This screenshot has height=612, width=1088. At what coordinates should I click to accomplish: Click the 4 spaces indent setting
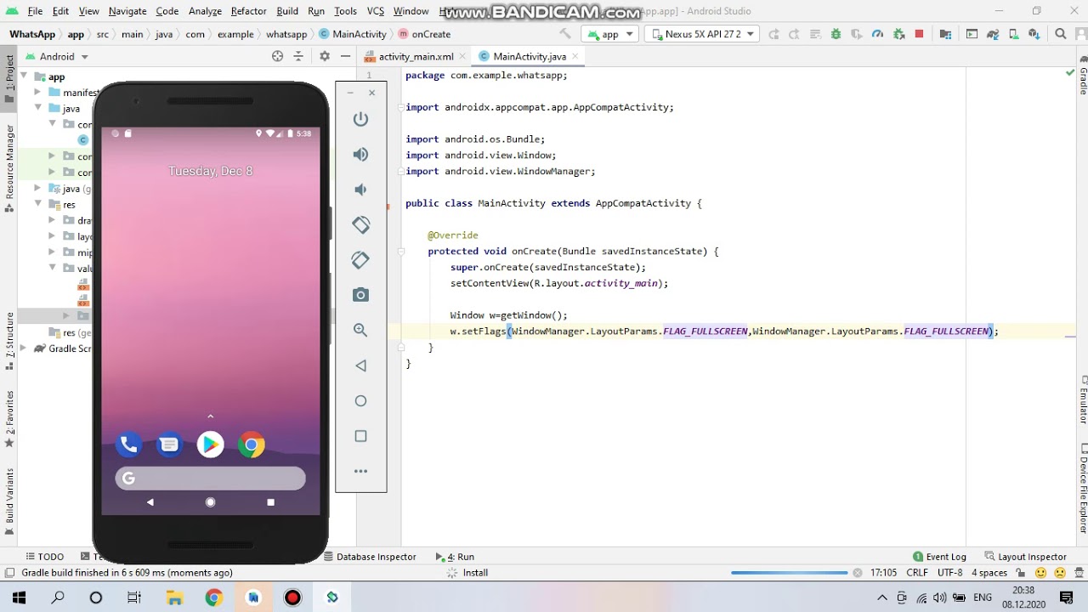point(989,573)
